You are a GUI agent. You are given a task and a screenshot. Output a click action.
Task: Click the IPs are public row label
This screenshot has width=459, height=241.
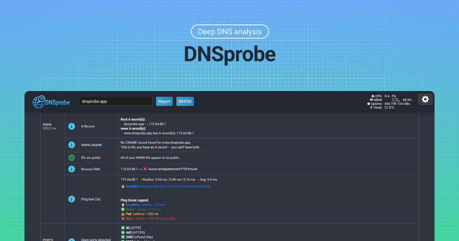click(91, 158)
